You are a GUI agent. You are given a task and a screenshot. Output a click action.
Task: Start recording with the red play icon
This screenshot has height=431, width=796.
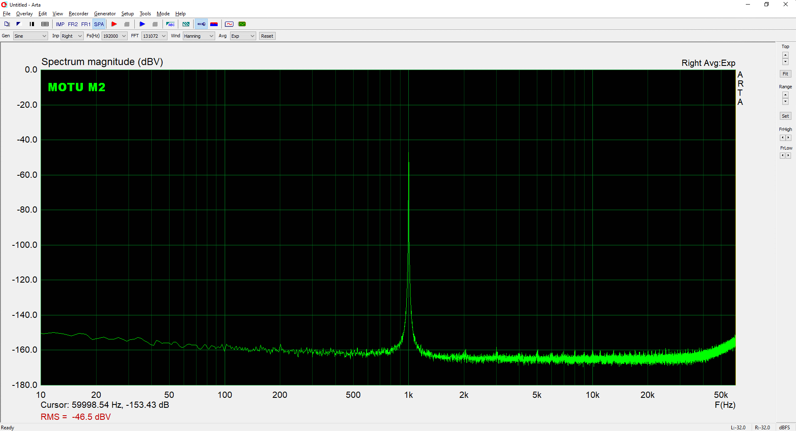(x=114, y=24)
